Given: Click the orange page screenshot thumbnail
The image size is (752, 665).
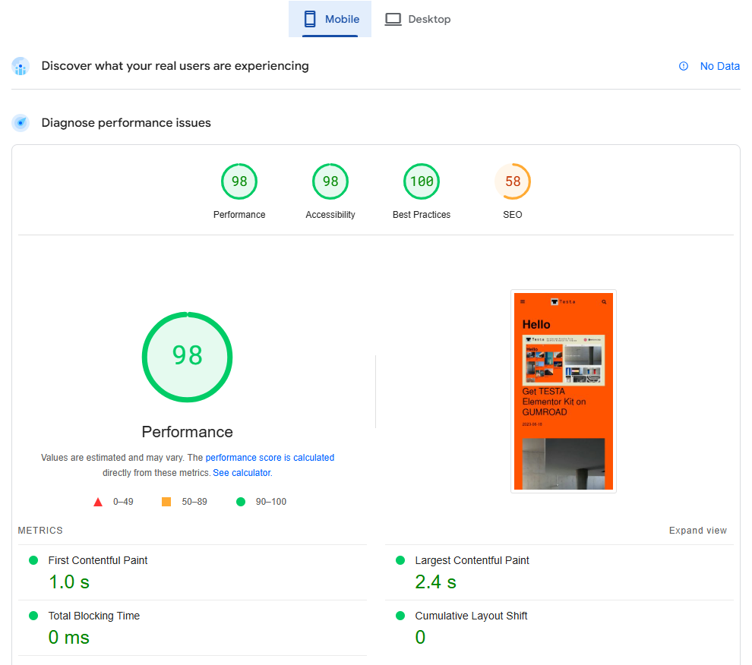Looking at the screenshot, I should click(x=563, y=391).
